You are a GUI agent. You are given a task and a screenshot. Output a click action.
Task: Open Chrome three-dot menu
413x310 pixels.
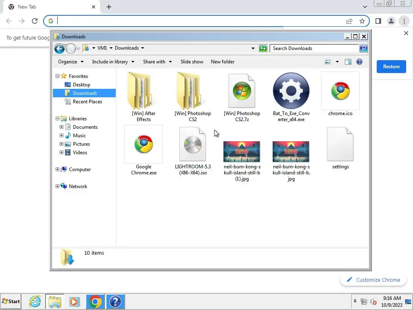(x=404, y=21)
